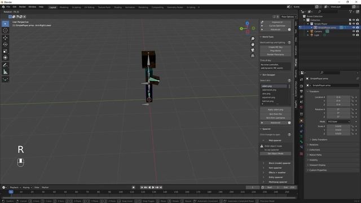This screenshot has height=203, width=361.
Task: Switch to the Modeling workspace tab
Action: [x=64, y=7]
